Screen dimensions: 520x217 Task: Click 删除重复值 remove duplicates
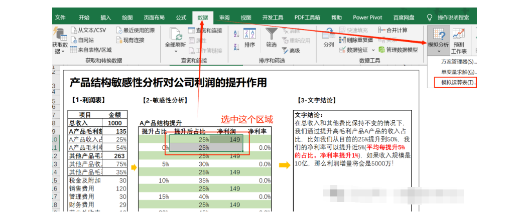pyautogui.click(x=356, y=40)
